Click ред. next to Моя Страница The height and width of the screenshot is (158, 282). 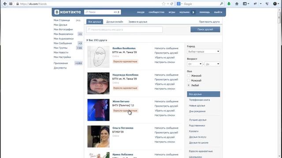pos(78,20)
